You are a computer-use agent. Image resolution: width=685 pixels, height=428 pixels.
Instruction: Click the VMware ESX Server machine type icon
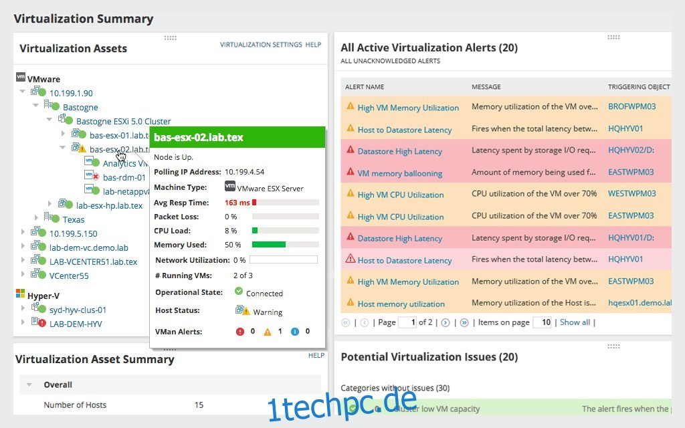230,186
